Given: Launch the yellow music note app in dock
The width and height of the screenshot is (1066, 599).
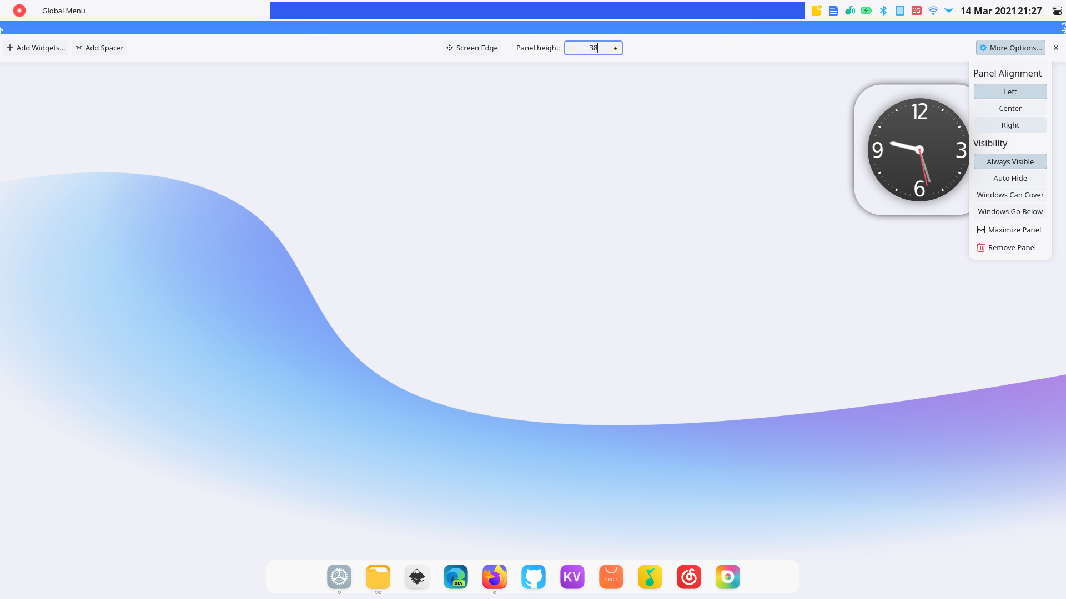Looking at the screenshot, I should [650, 577].
